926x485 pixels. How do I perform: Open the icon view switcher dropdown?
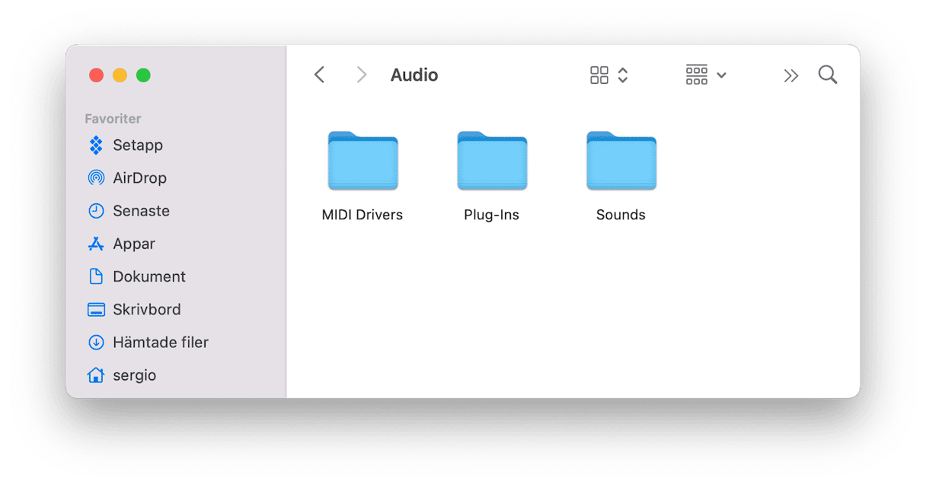[x=609, y=75]
